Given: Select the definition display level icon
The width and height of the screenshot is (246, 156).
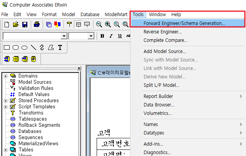Looking at the screenshot, I should (87, 25).
